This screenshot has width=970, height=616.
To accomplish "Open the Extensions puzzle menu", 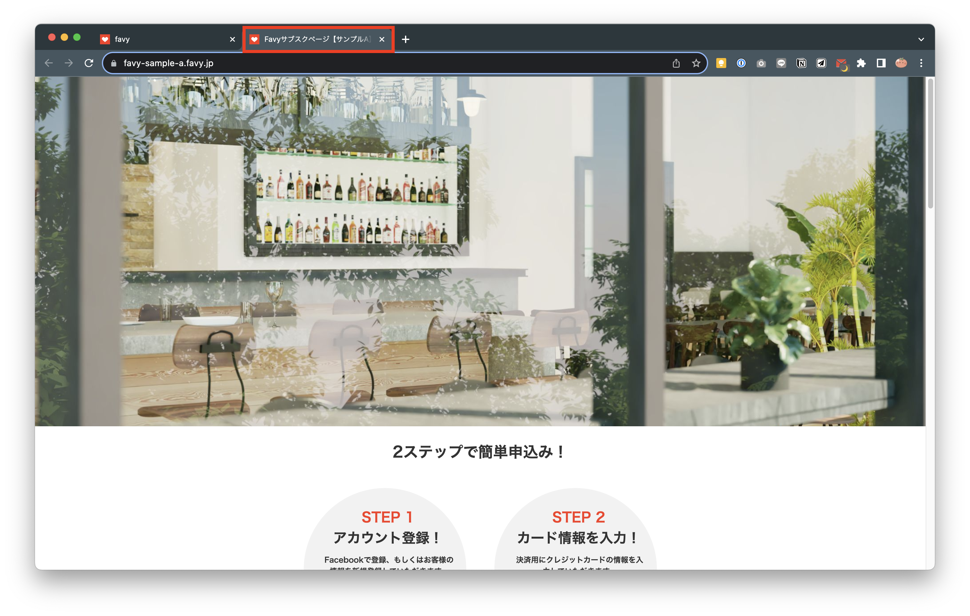I will tap(861, 63).
